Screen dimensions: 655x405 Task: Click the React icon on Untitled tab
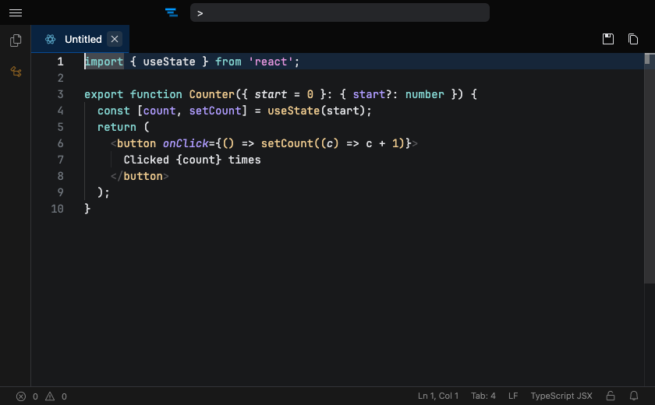(x=51, y=39)
